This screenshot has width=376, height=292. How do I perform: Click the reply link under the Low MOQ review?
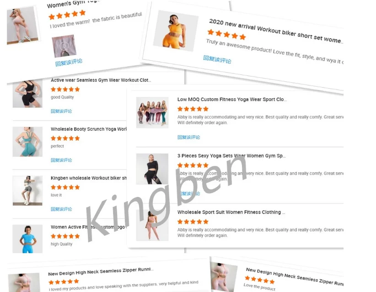pos(188,137)
